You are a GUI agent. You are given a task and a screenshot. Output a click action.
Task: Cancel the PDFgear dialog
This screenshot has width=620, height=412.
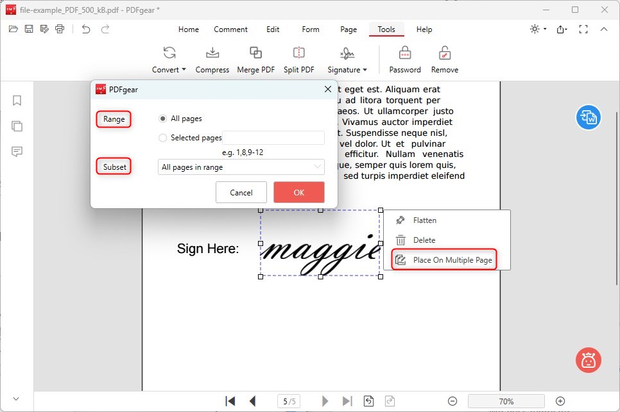click(241, 192)
